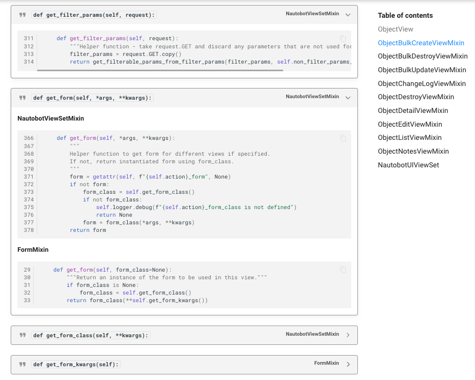Screen dimensions: 475x380
Task: Click the def get_form_class header text
Action: pyautogui.click(x=91, y=335)
